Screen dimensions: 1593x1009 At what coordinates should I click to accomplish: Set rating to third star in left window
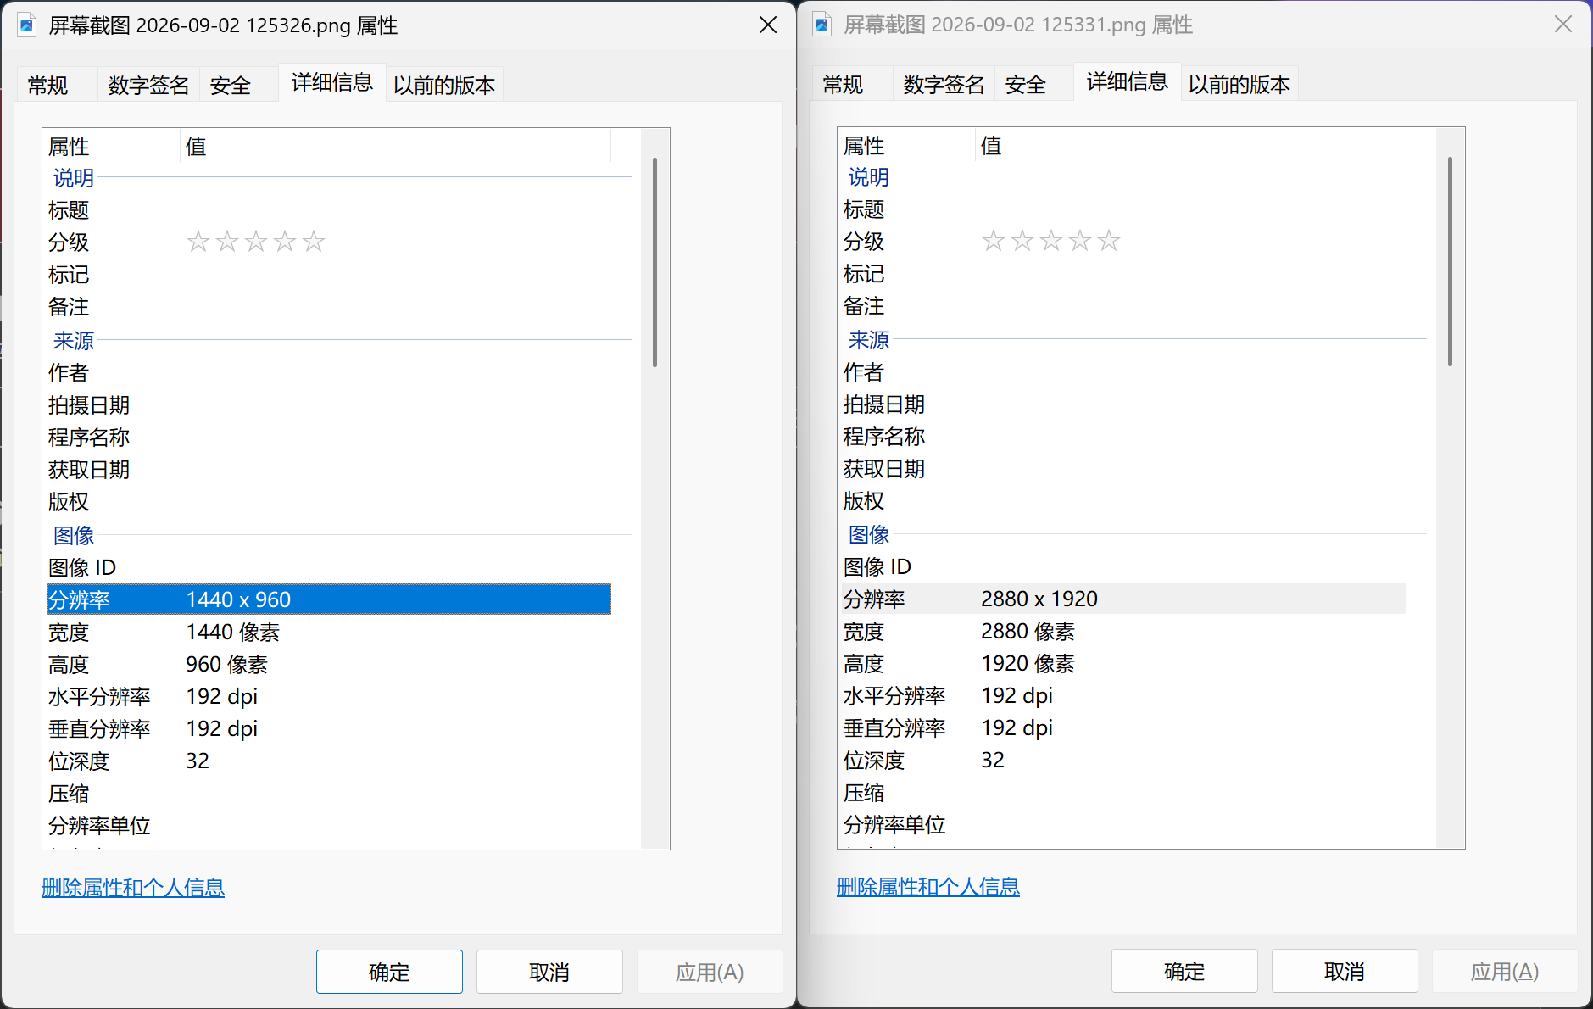(x=256, y=242)
